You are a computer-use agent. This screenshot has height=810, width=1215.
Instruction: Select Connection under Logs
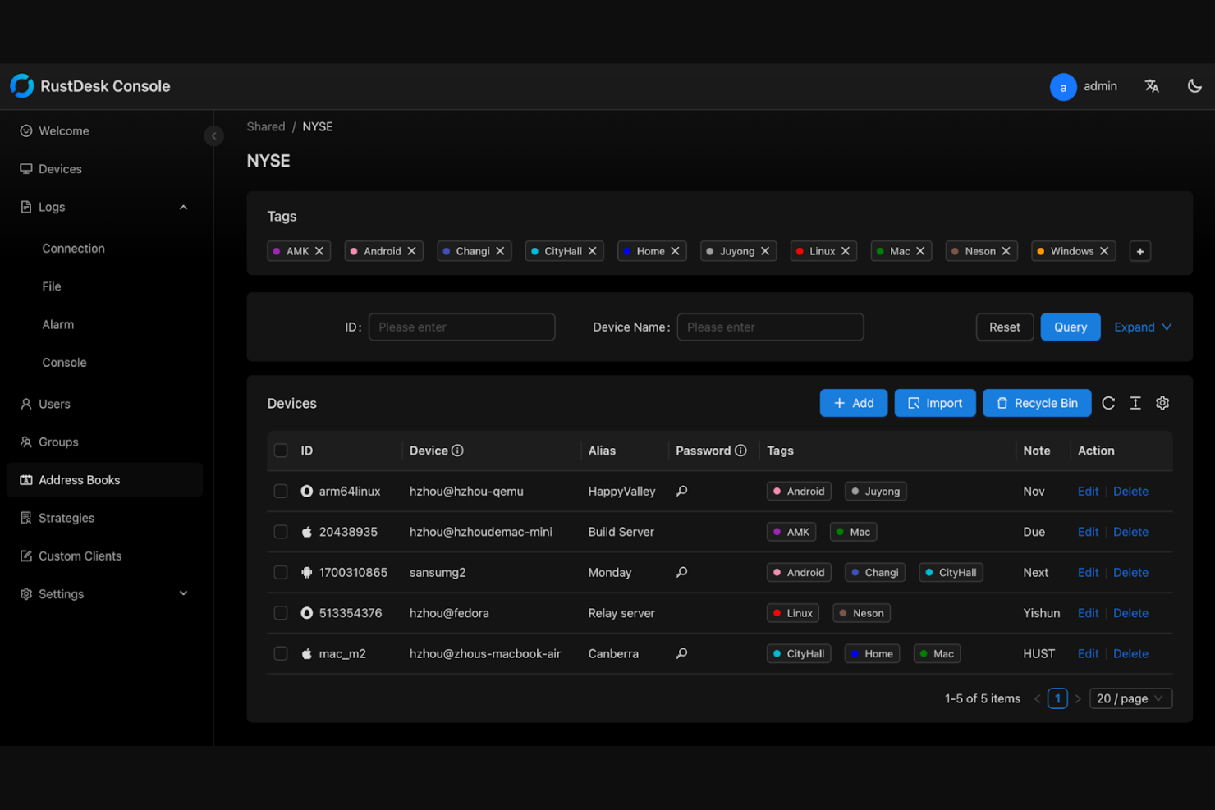[x=73, y=248]
